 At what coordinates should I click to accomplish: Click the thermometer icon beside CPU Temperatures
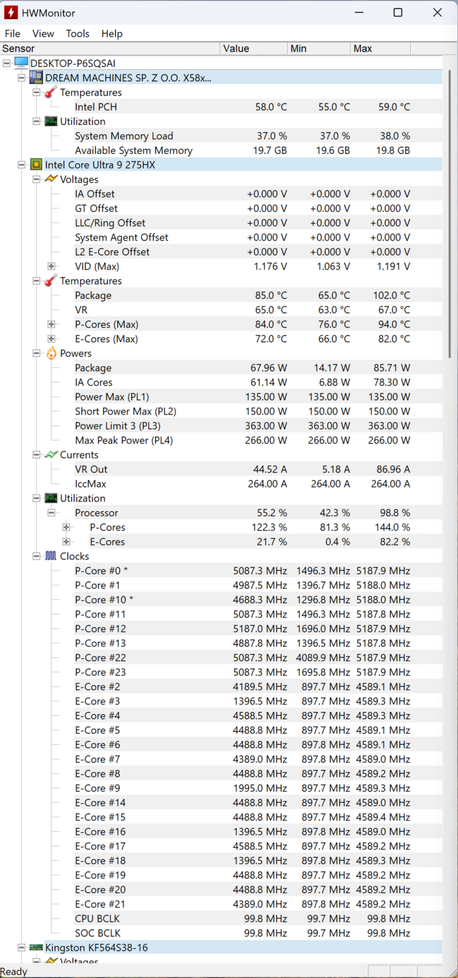coord(51,280)
